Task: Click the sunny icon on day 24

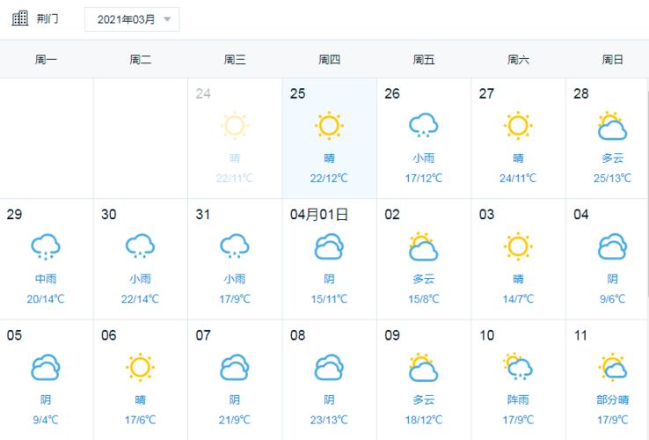Action: tap(235, 126)
